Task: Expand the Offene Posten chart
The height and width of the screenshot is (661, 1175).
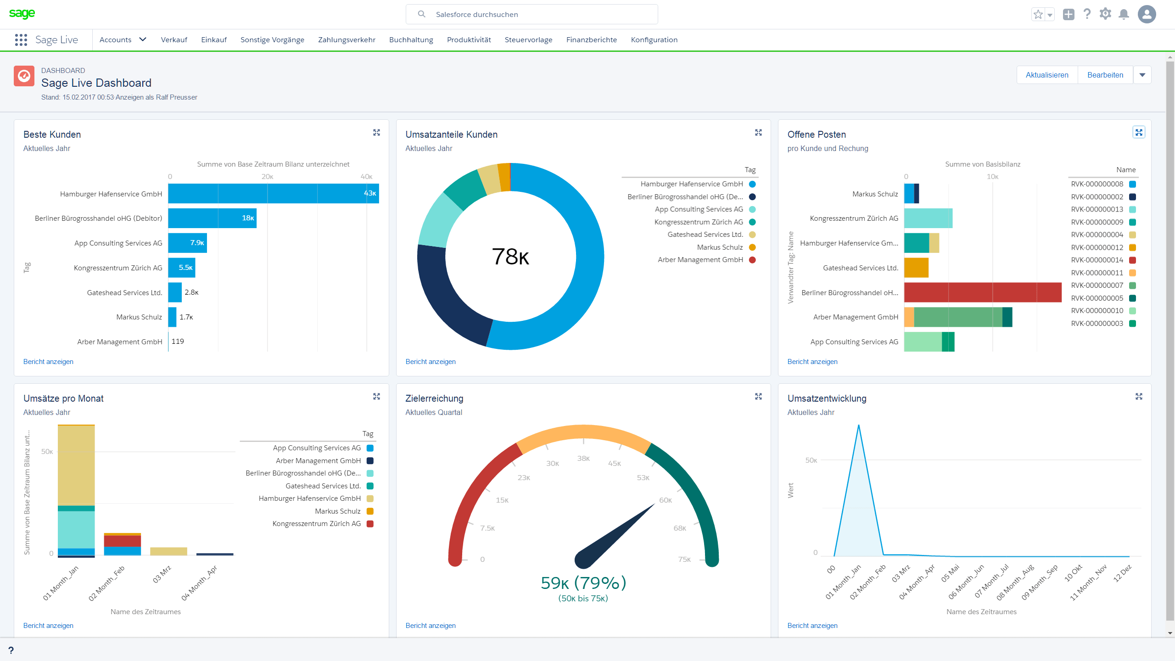Action: [x=1139, y=133]
